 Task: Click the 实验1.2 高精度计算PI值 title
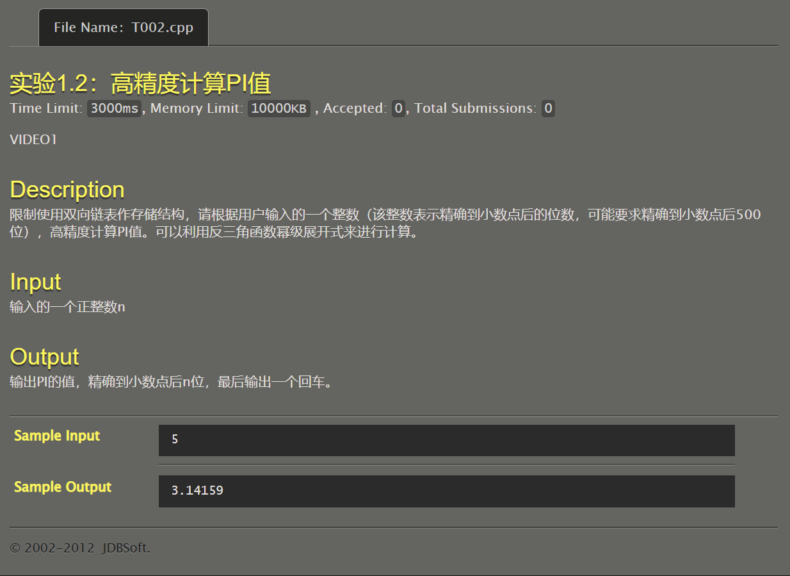pyautogui.click(x=140, y=84)
